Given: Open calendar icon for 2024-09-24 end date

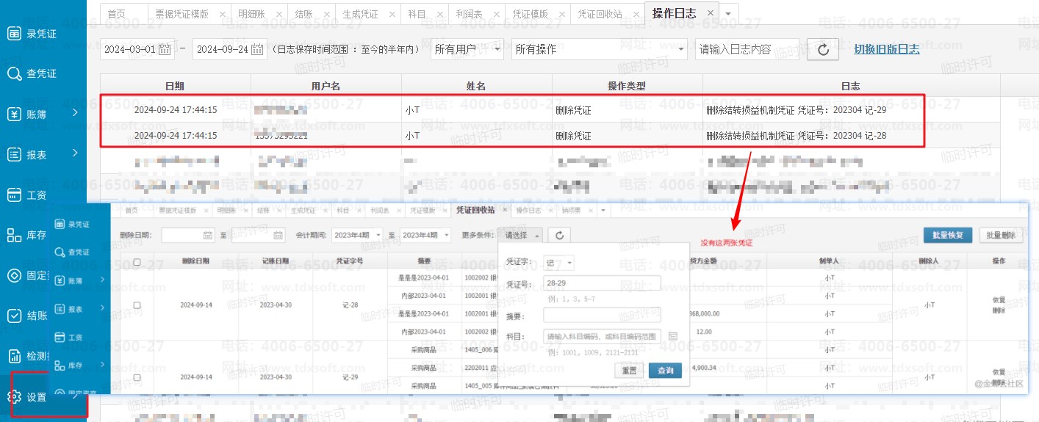Looking at the screenshot, I should pyautogui.click(x=257, y=49).
